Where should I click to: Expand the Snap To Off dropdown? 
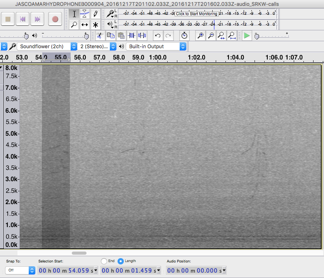(x=20, y=270)
